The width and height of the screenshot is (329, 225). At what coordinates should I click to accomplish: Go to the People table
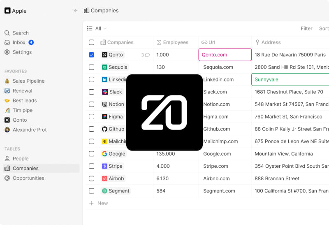[x=20, y=159]
